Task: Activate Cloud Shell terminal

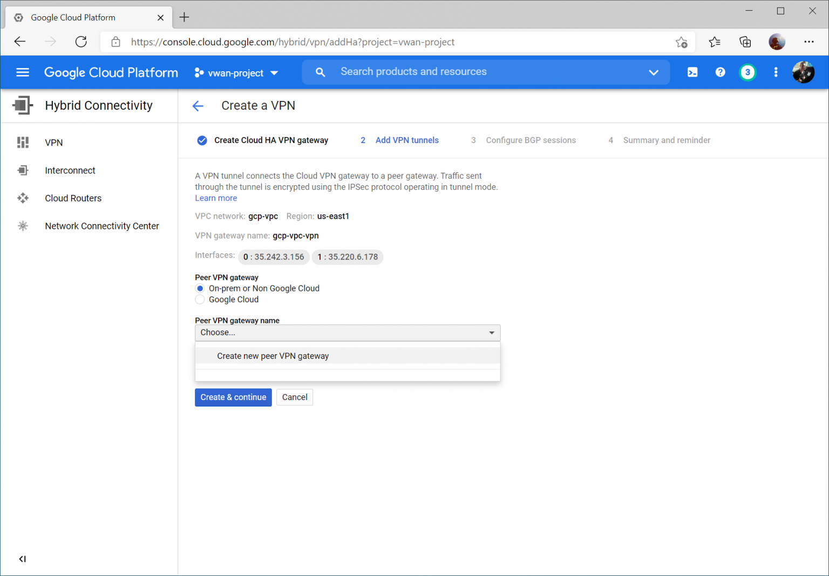Action: 692,72
